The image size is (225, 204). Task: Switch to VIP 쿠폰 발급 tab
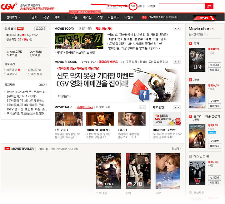pos(129,62)
